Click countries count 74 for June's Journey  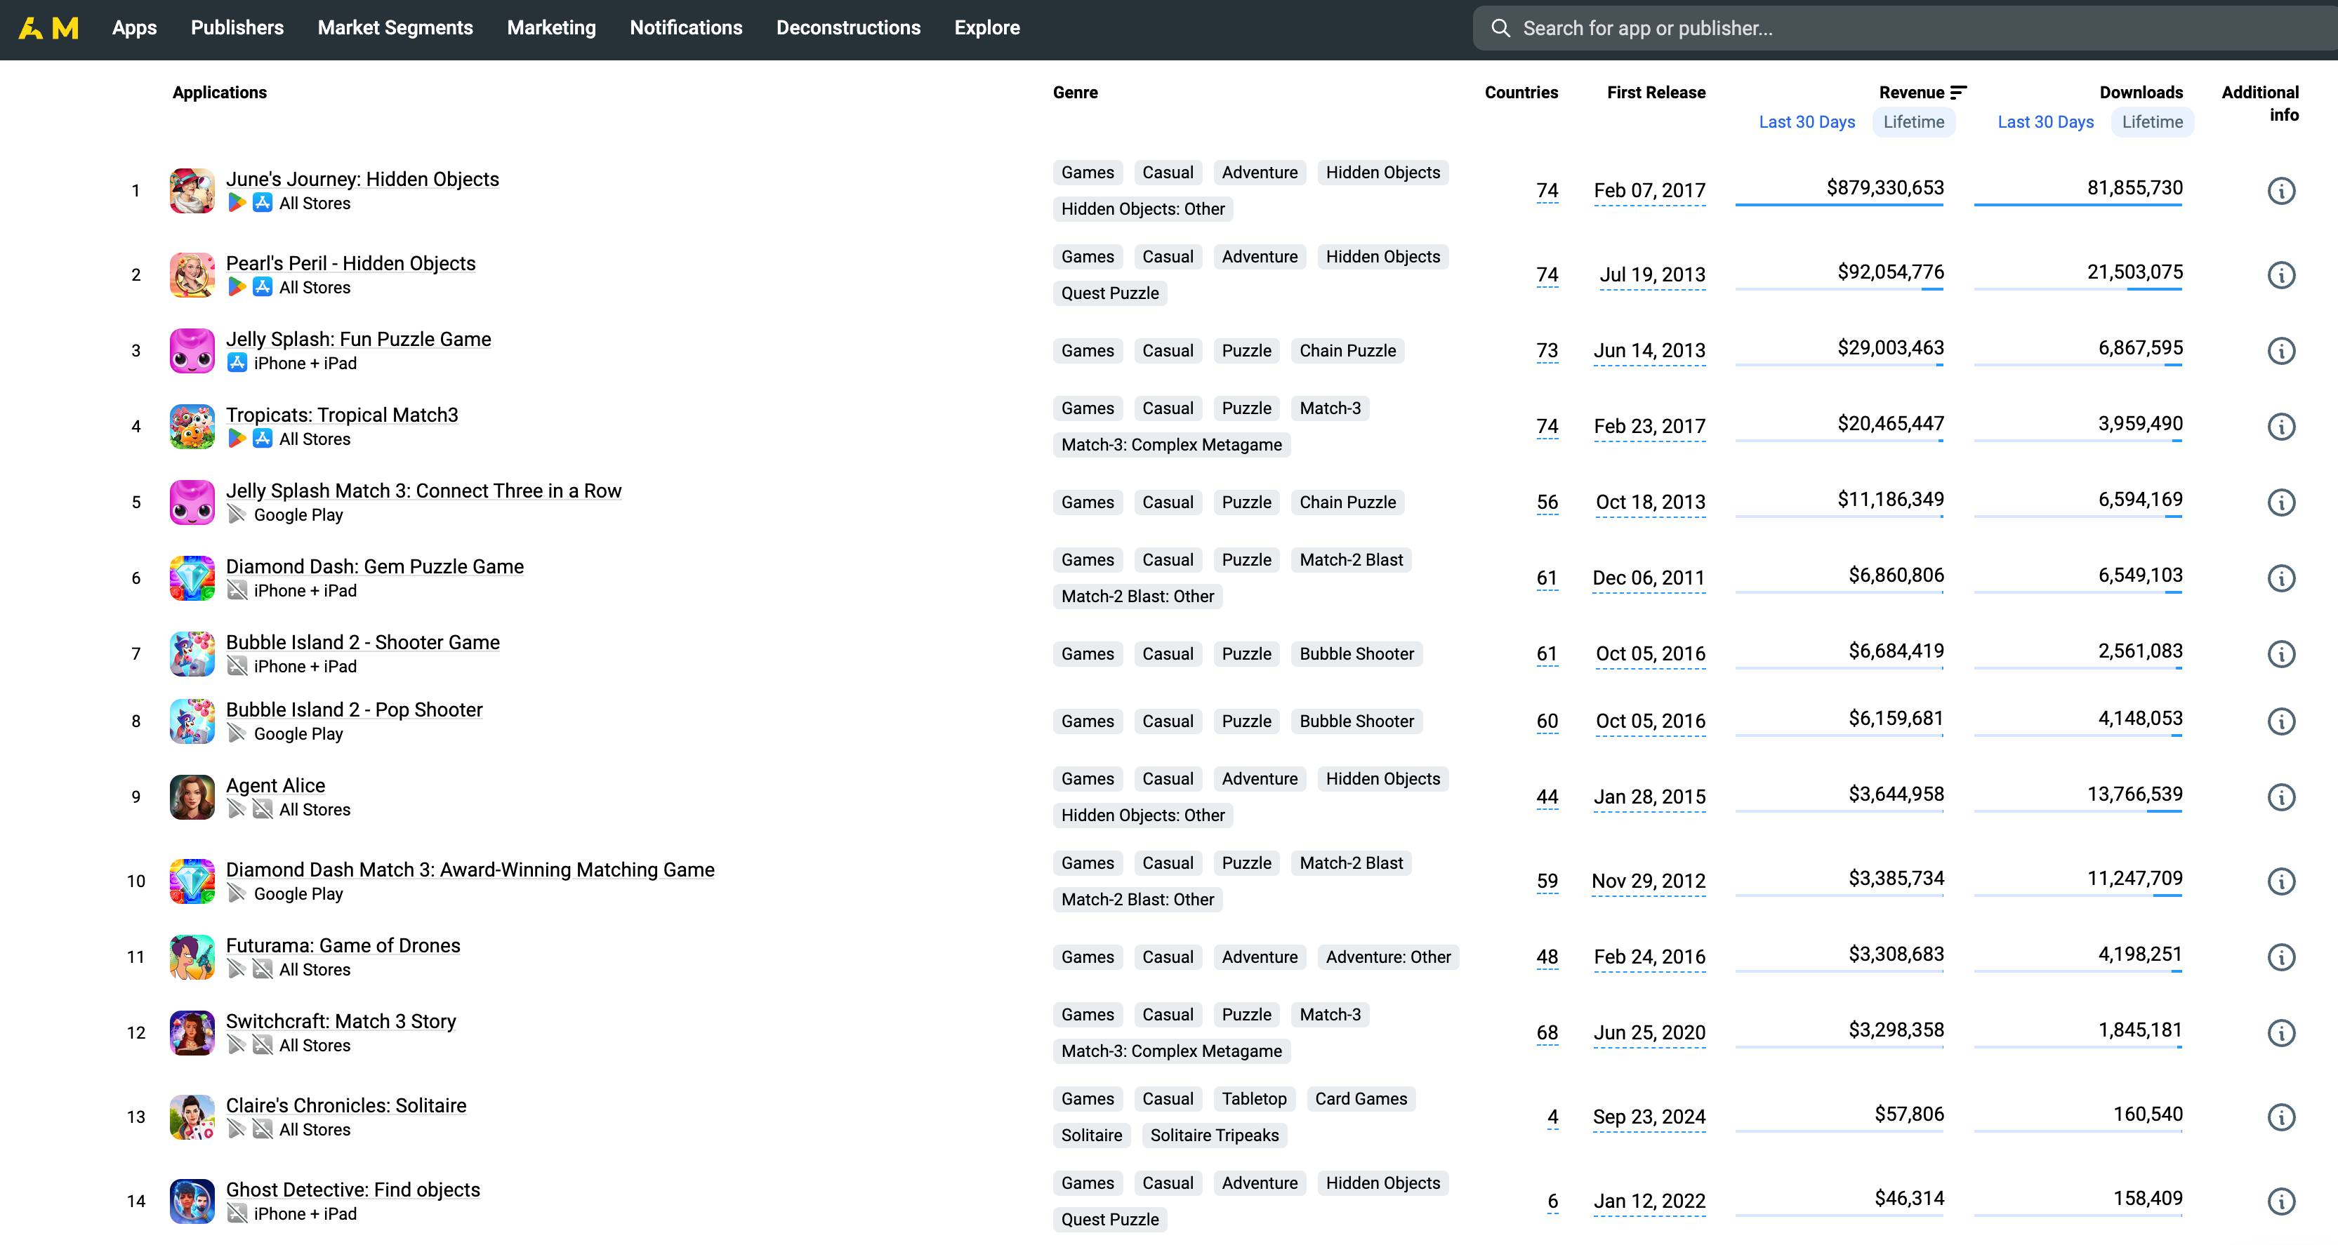[x=1547, y=191]
